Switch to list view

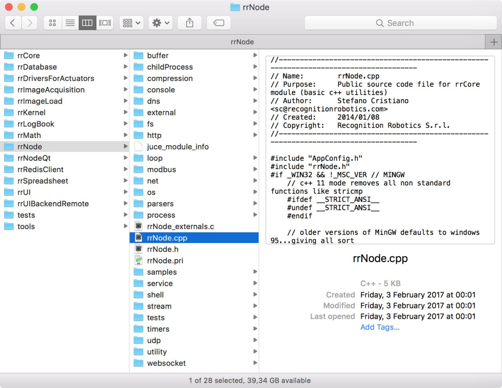(70, 23)
